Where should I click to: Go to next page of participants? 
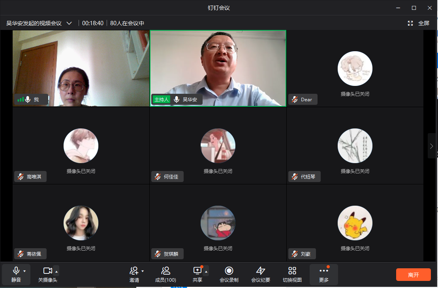point(431,146)
